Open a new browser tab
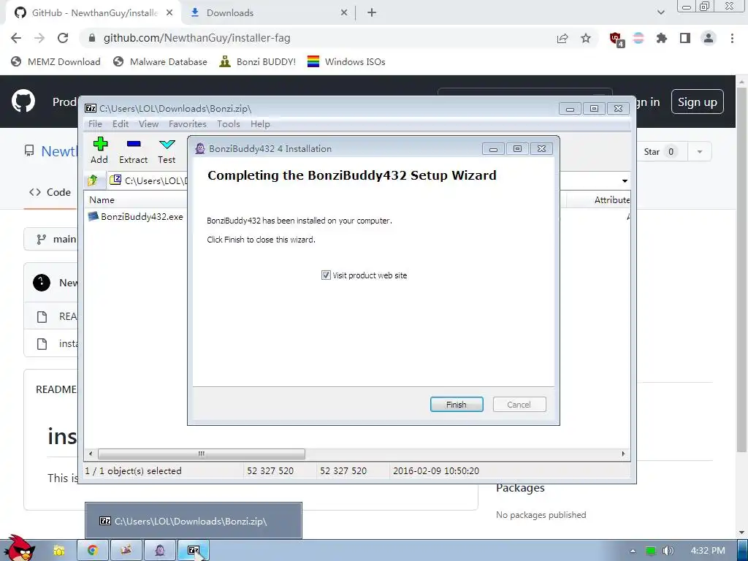Screen dimensions: 748x561 (372, 13)
